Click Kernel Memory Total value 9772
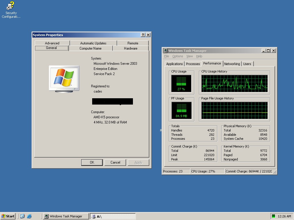The width and height of the screenshot is (294, 220). (264, 151)
